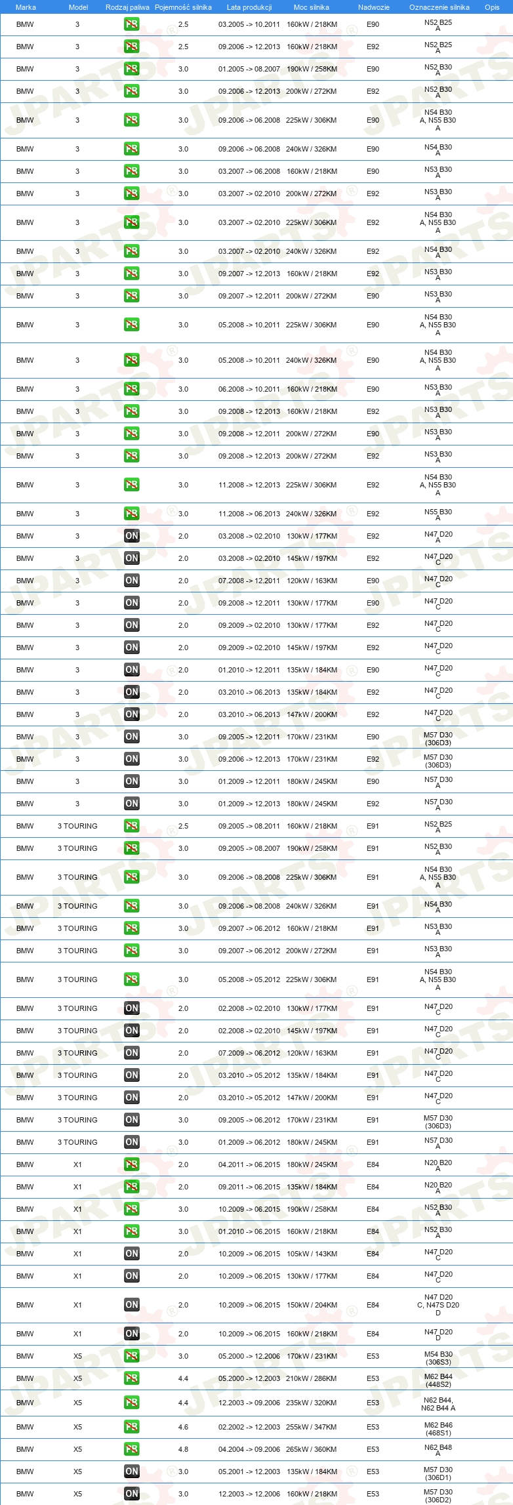Click the diesel ON icon in the 3 Touring 01.2009 -> 06.2012 row
513x1505 pixels.
coord(131,1142)
